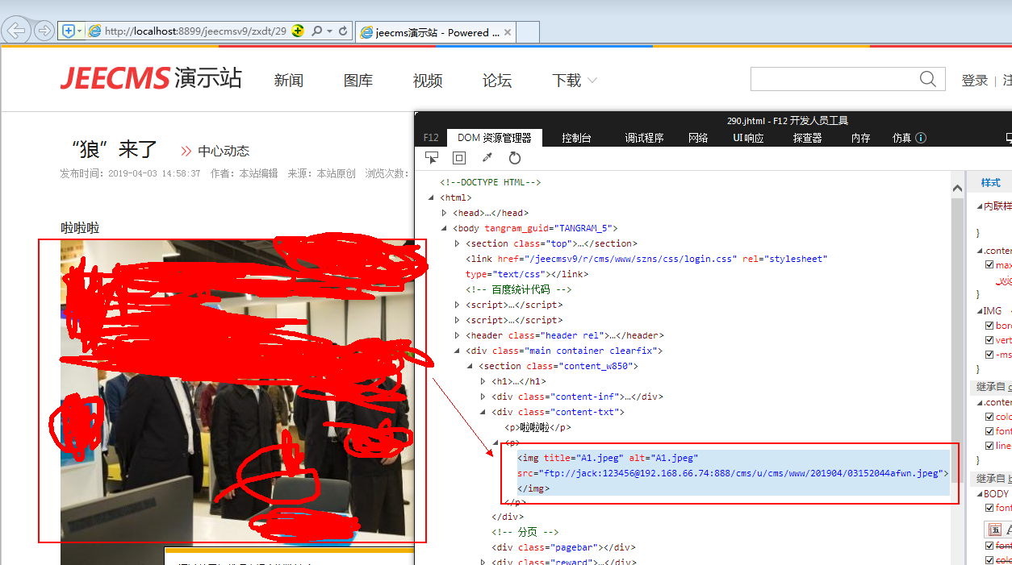Screen dimensions: 1012x565
Task: Collapse the <html> node
Action: 431,197
